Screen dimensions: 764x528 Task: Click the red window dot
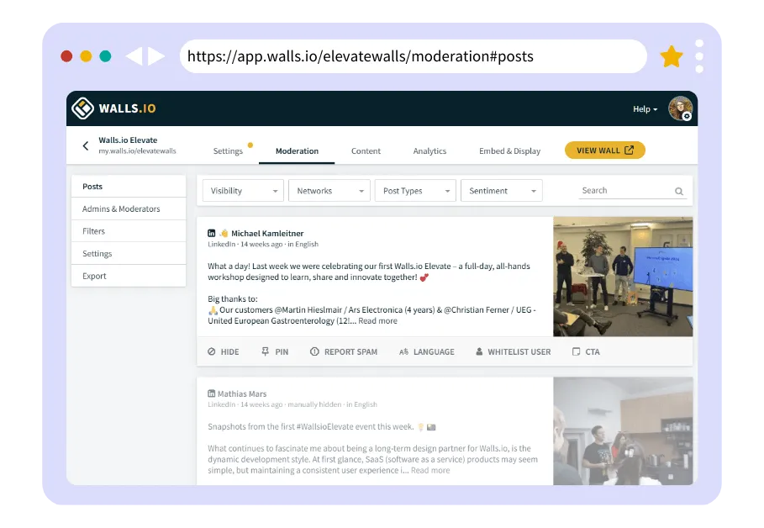[x=66, y=56]
